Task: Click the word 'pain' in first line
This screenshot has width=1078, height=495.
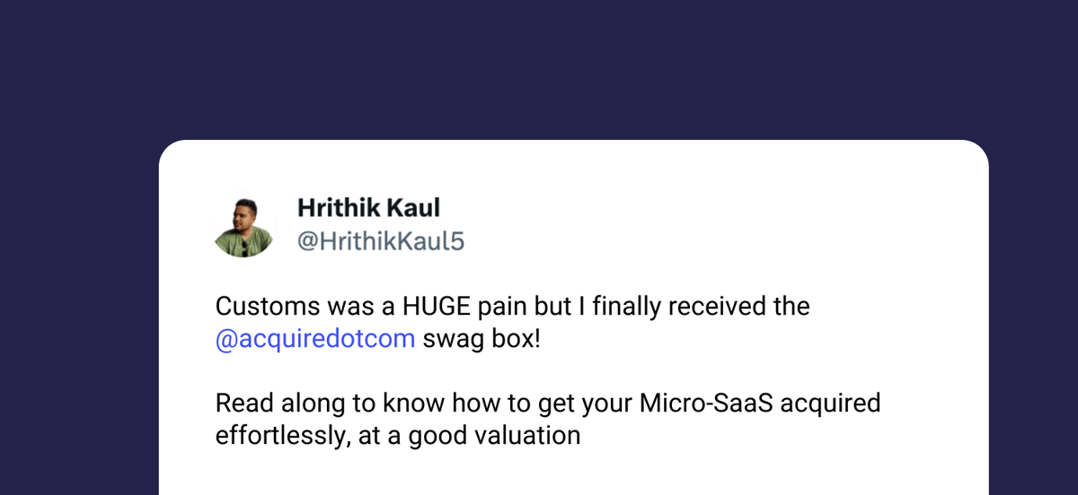Action: 506,308
